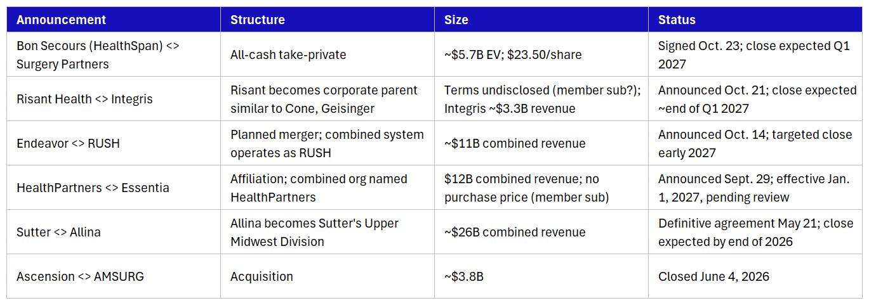Select the HealthPartners <> Essentia cell

114,188
